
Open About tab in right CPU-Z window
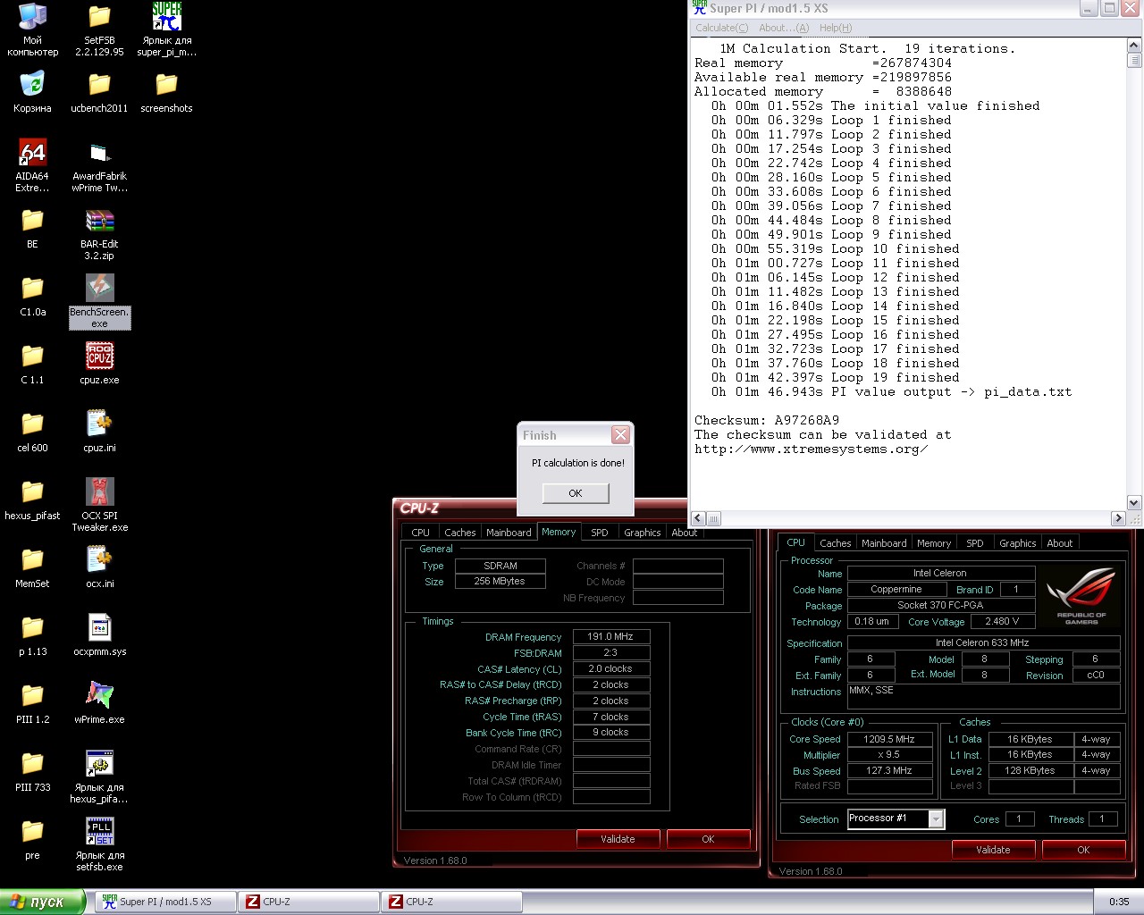1060,543
